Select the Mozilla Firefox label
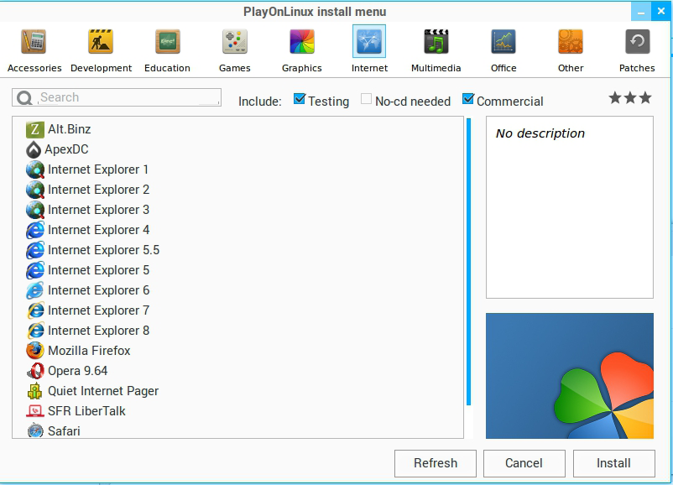Screen dimensions: 673x485 [x=89, y=351]
